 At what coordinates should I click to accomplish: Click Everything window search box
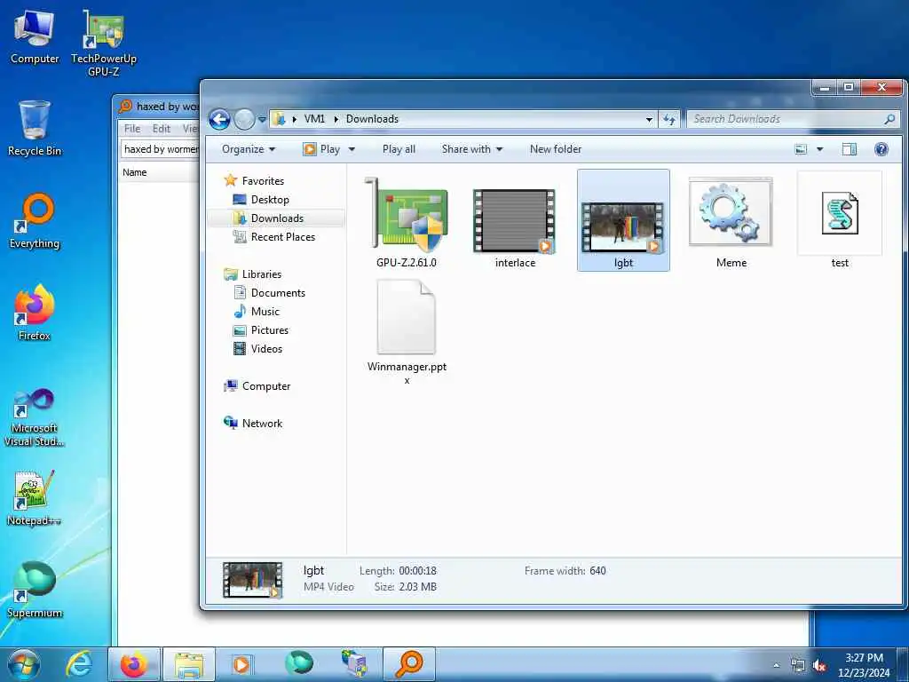coord(160,149)
